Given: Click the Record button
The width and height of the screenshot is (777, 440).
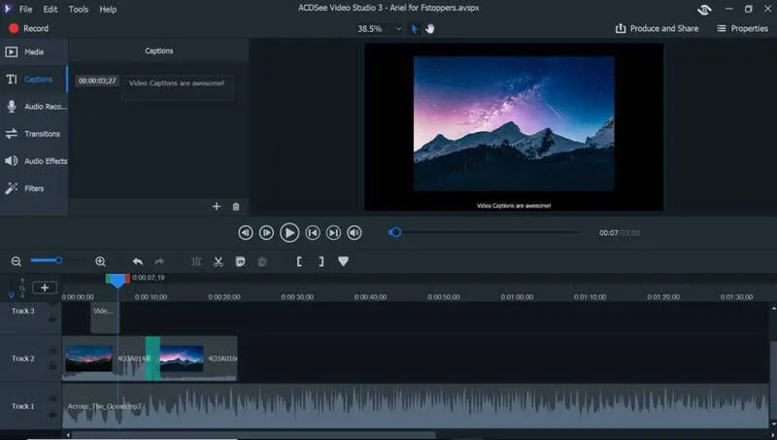Looking at the screenshot, I should [28, 28].
